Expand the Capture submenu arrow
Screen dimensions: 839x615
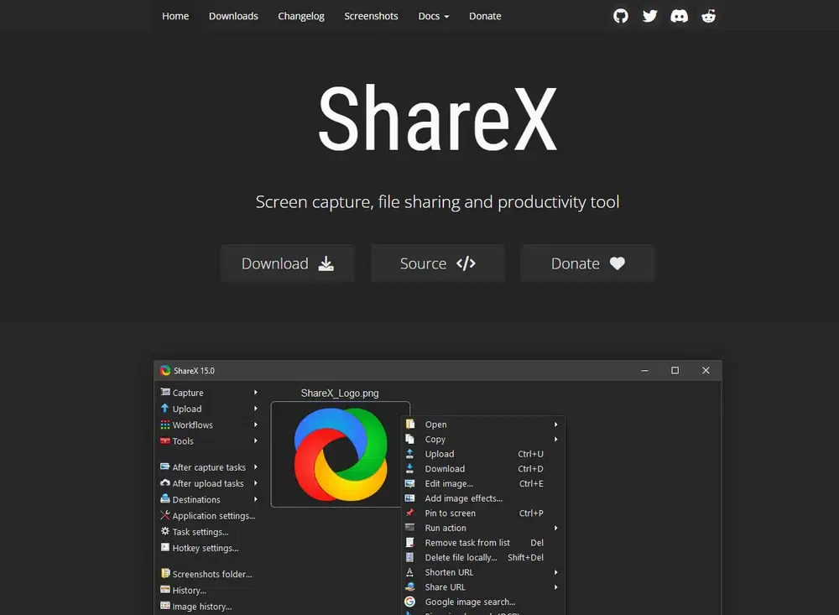point(256,393)
